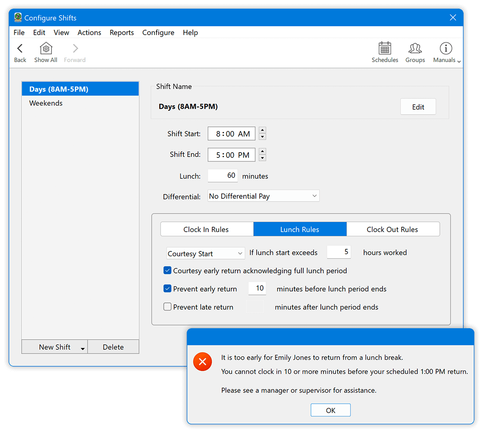Select the Lunch Rules tab

click(300, 229)
